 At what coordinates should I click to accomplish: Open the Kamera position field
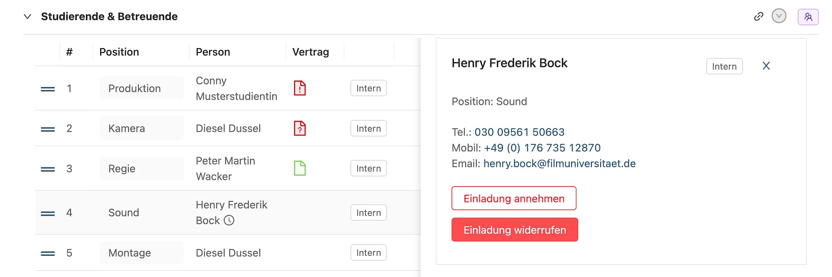click(141, 129)
